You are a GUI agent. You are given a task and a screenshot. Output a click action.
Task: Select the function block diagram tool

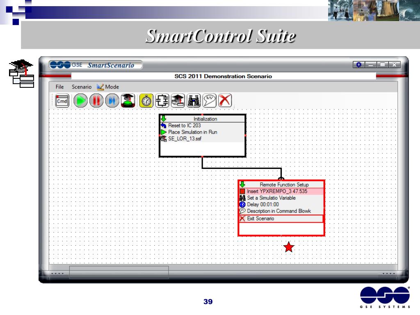pos(162,101)
